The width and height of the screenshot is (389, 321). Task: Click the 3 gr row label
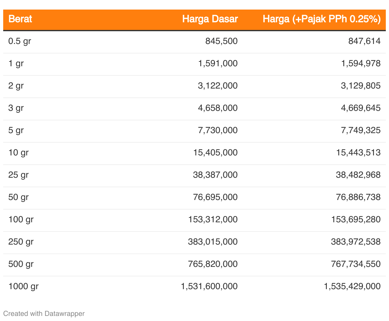click(x=16, y=108)
